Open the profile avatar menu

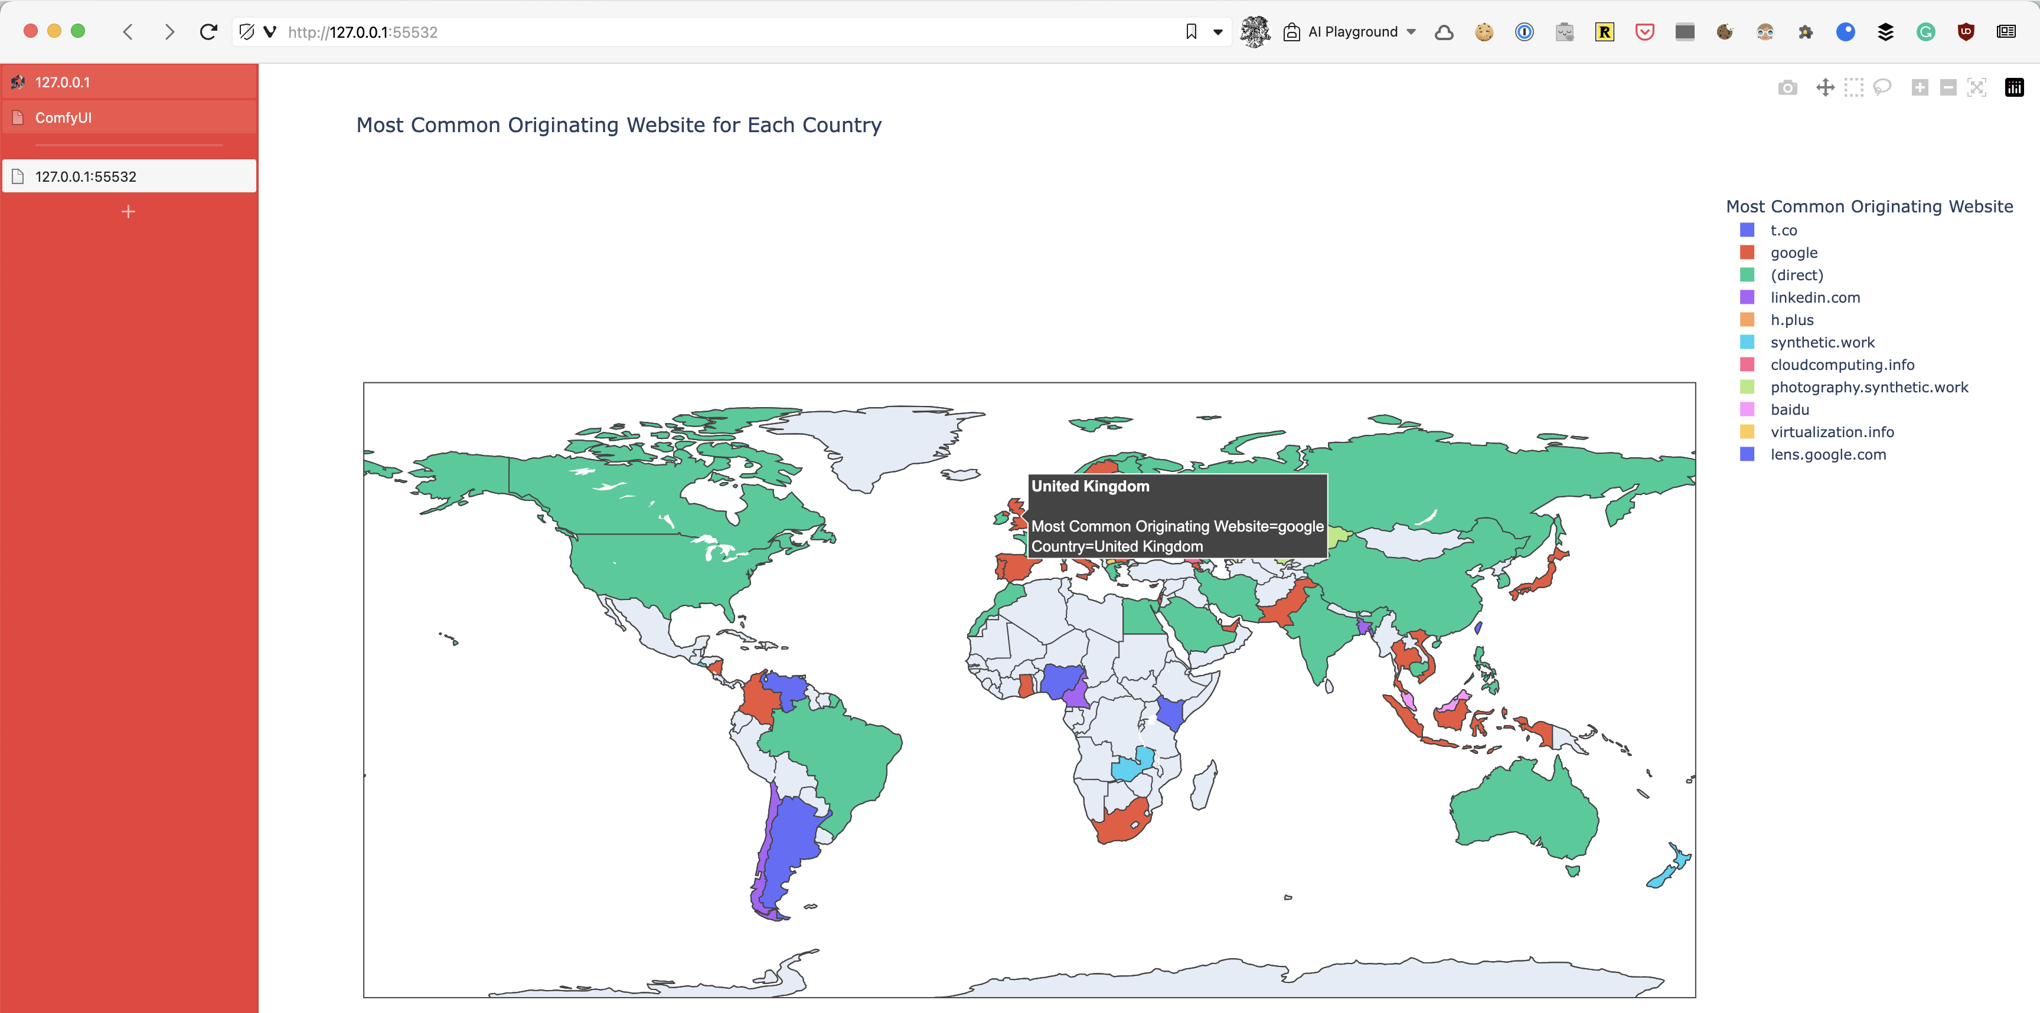pos(1255,32)
